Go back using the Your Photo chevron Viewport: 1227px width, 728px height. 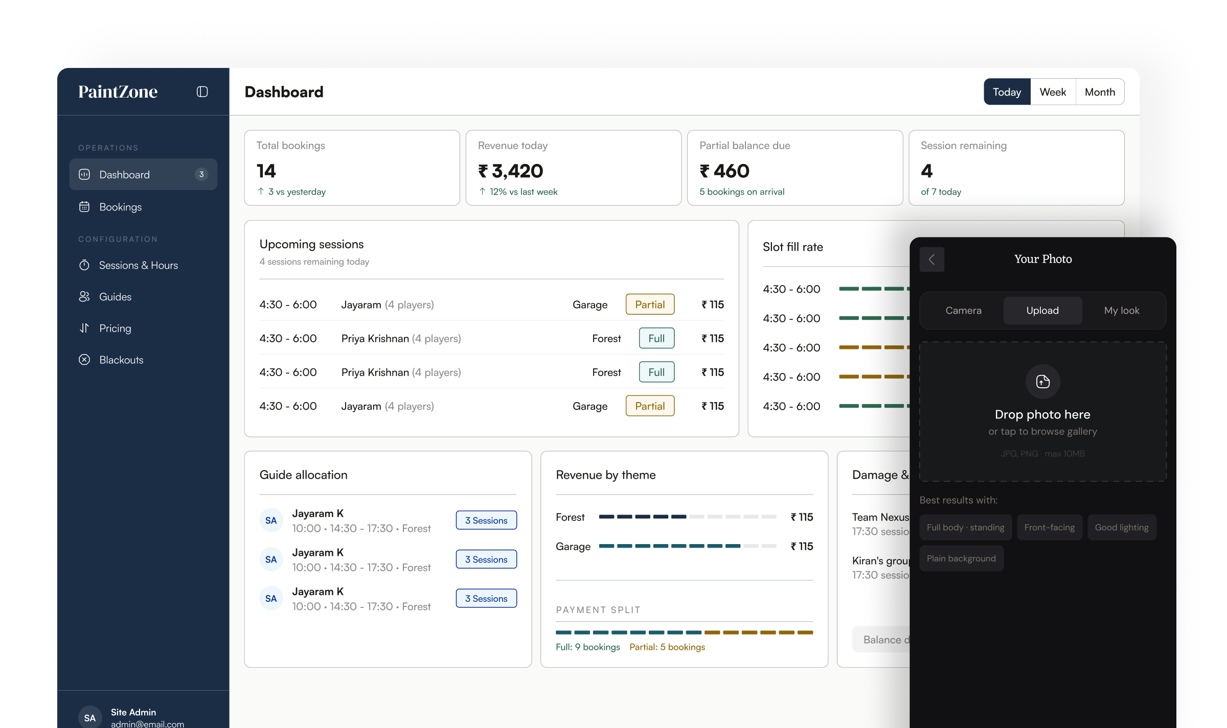click(931, 260)
